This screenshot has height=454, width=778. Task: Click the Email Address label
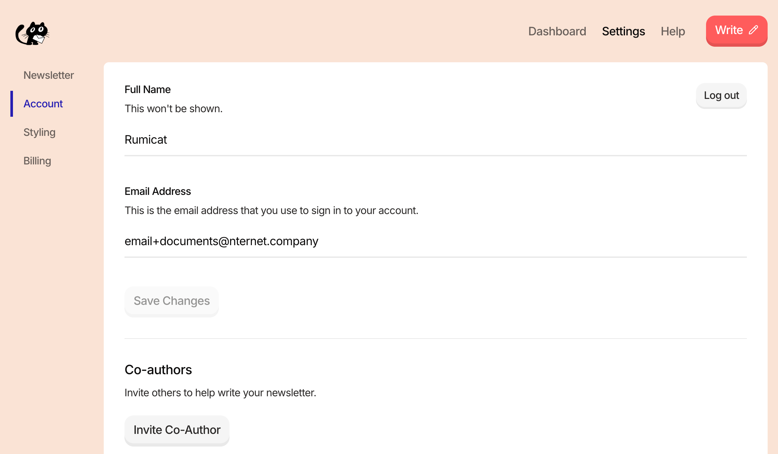click(158, 191)
